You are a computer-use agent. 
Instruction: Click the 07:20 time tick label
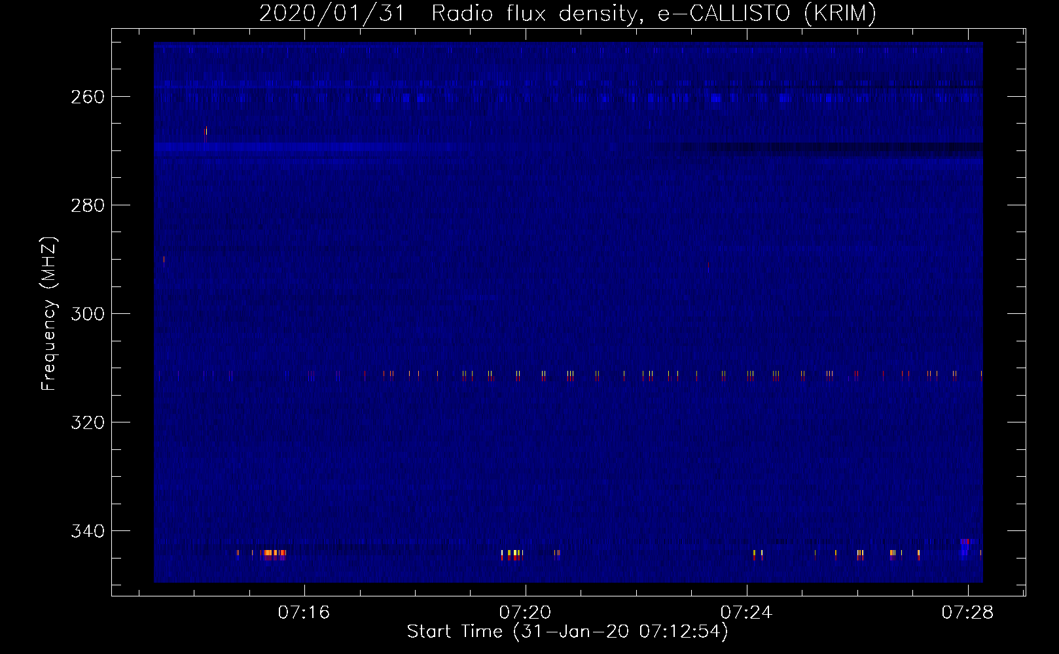pyautogui.click(x=525, y=613)
